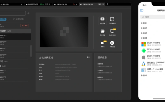The height and width of the screenshot is (102, 165).
Task: Click the 主机授权 label
Action: pos(100,71)
